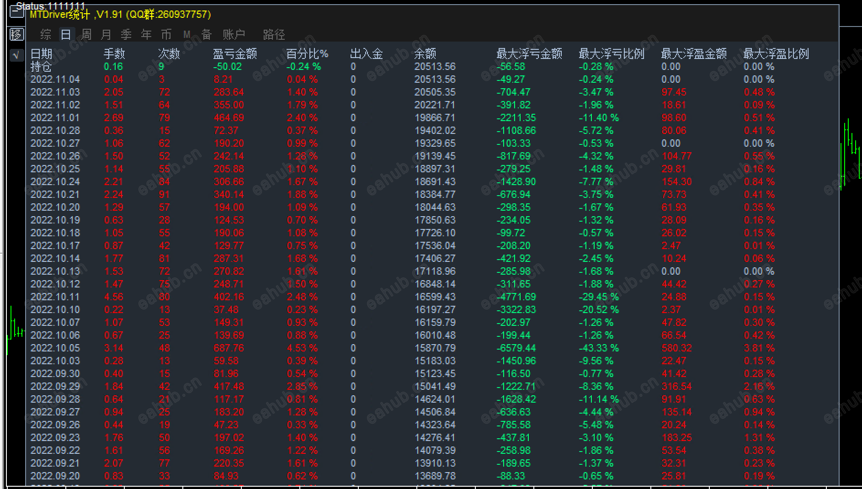Click the 持仓 row label

click(41, 67)
